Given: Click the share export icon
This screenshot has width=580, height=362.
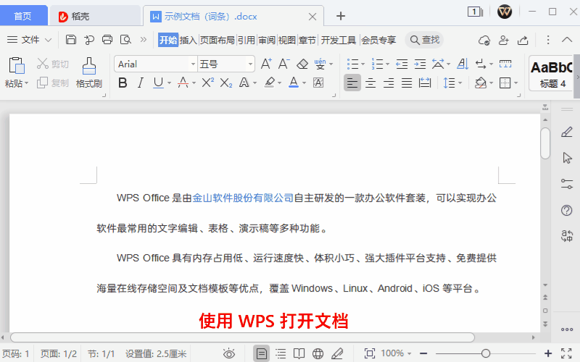Looking at the screenshot, I should pos(523,40).
